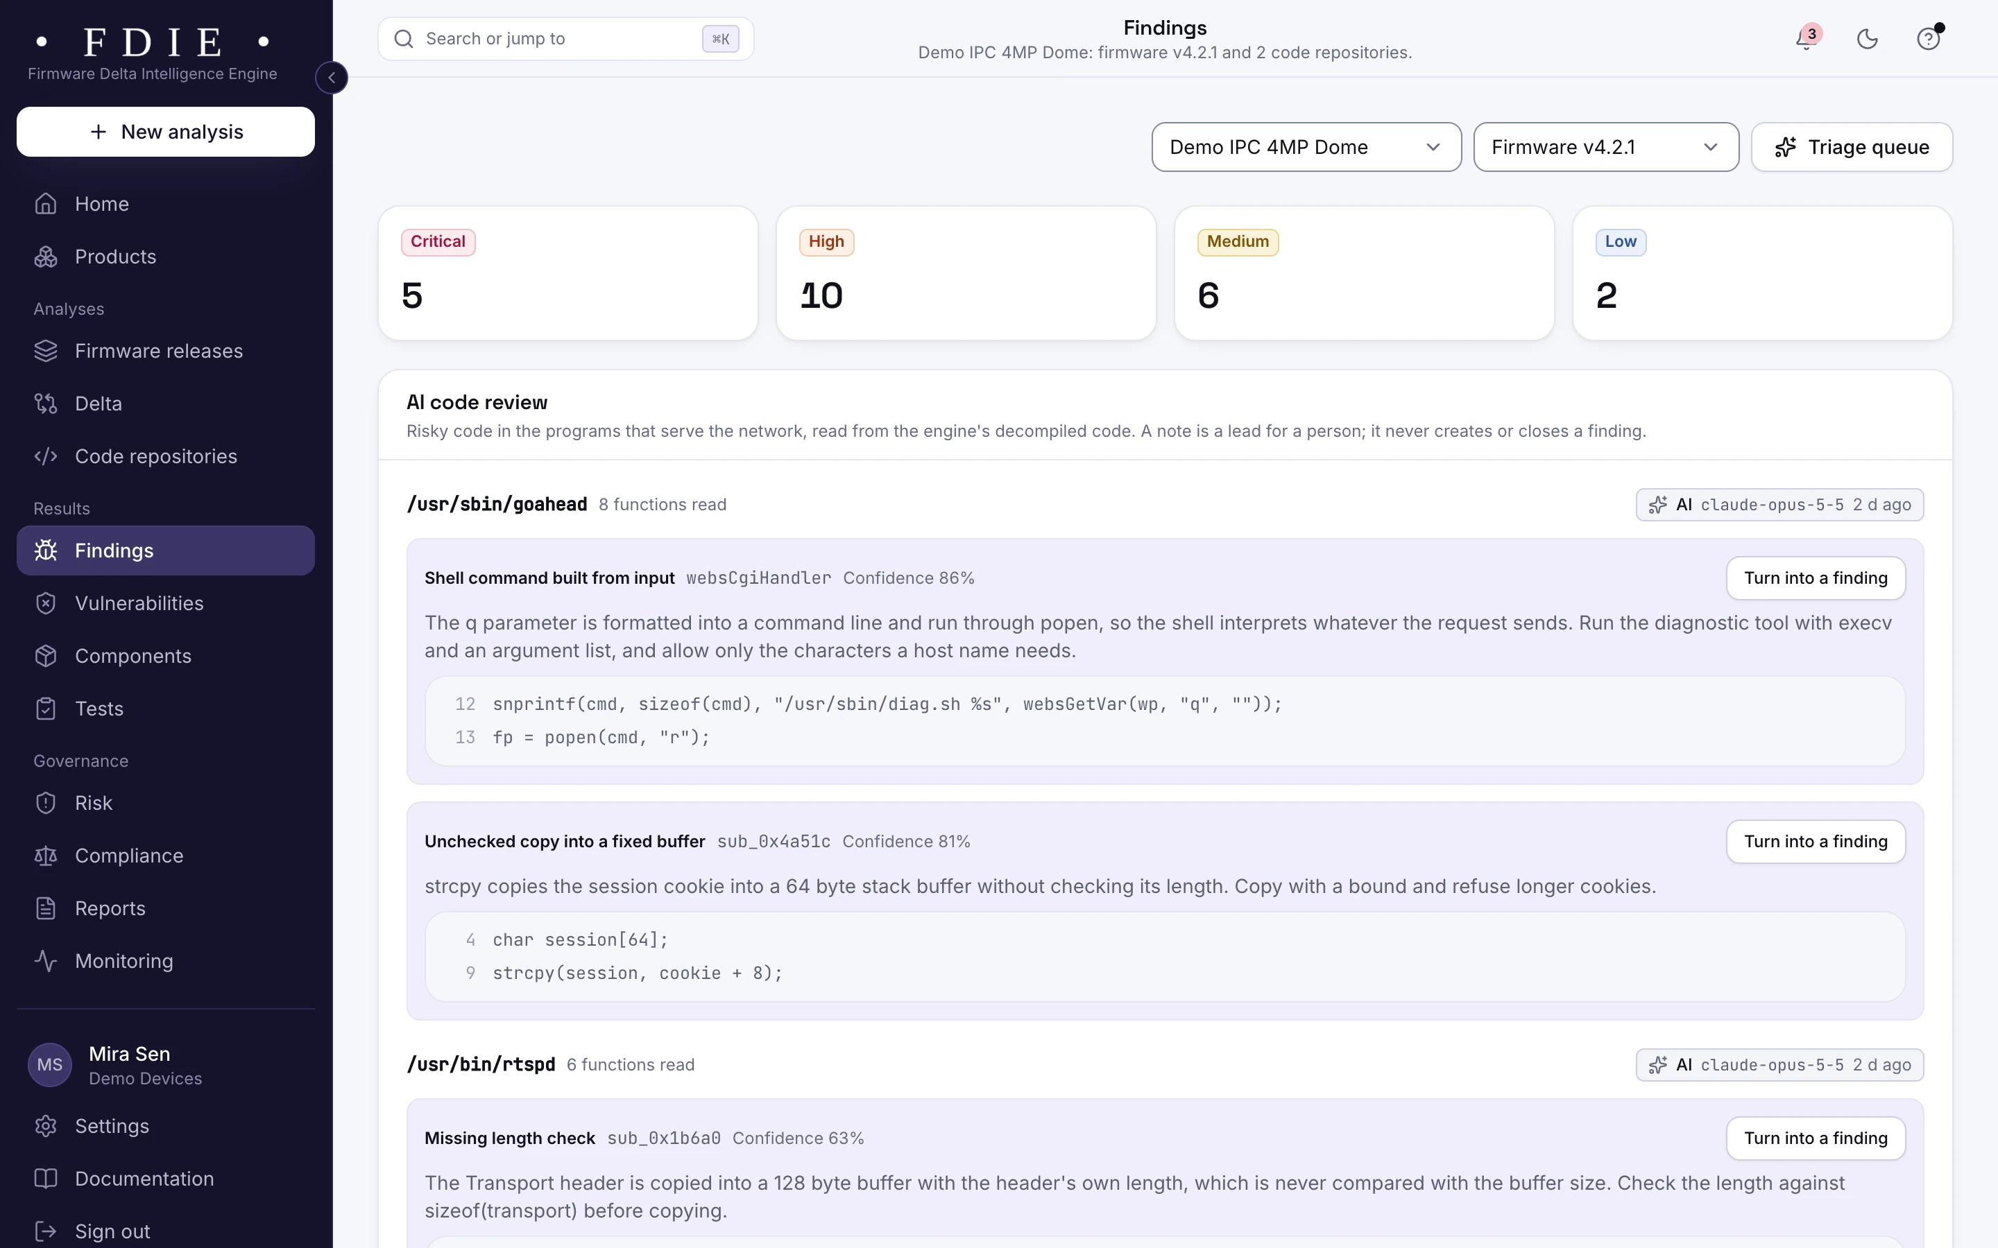Click the MS user avatar
The width and height of the screenshot is (1998, 1248).
coord(49,1066)
